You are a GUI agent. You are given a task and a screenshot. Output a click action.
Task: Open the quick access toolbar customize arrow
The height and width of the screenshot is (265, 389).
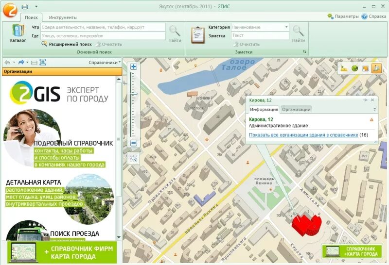(36, 6)
